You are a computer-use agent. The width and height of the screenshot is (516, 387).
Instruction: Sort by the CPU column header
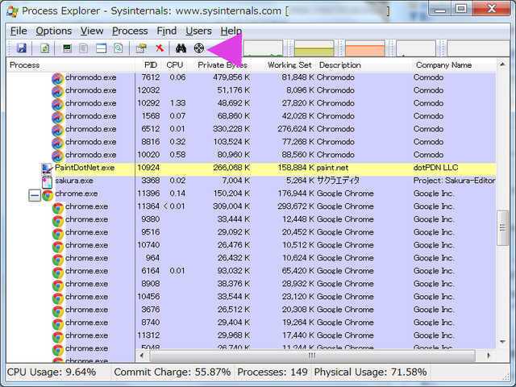coord(174,65)
